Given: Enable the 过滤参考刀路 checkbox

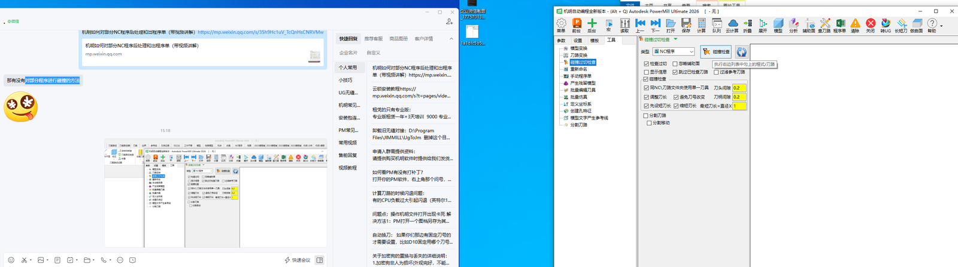Looking at the screenshot, I should (717, 72).
